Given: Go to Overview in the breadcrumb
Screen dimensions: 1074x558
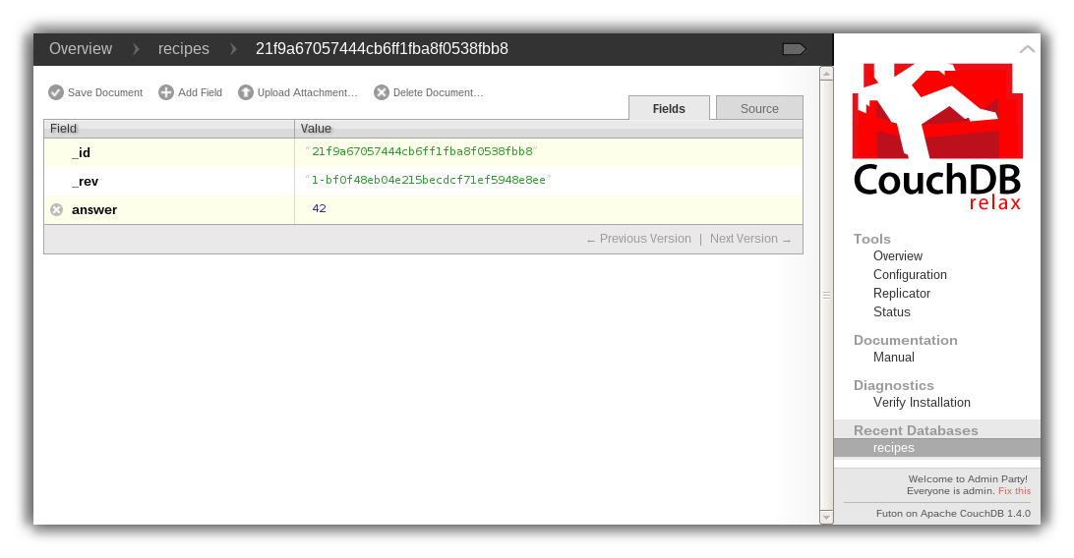Looking at the screenshot, I should pos(80,48).
